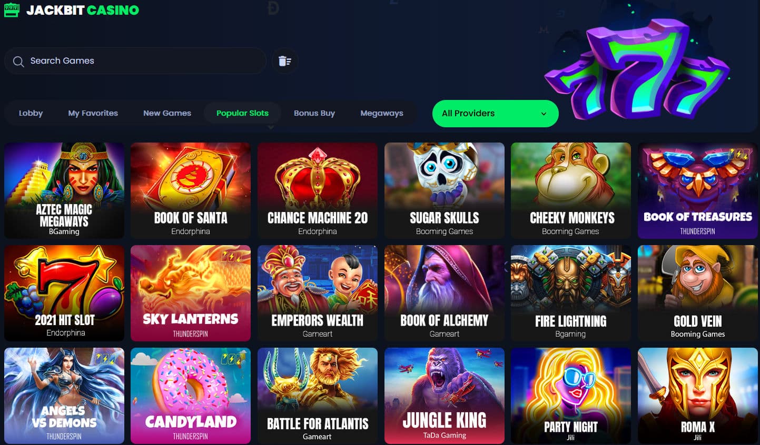Open the 2021 Hit Slot game

[64, 293]
